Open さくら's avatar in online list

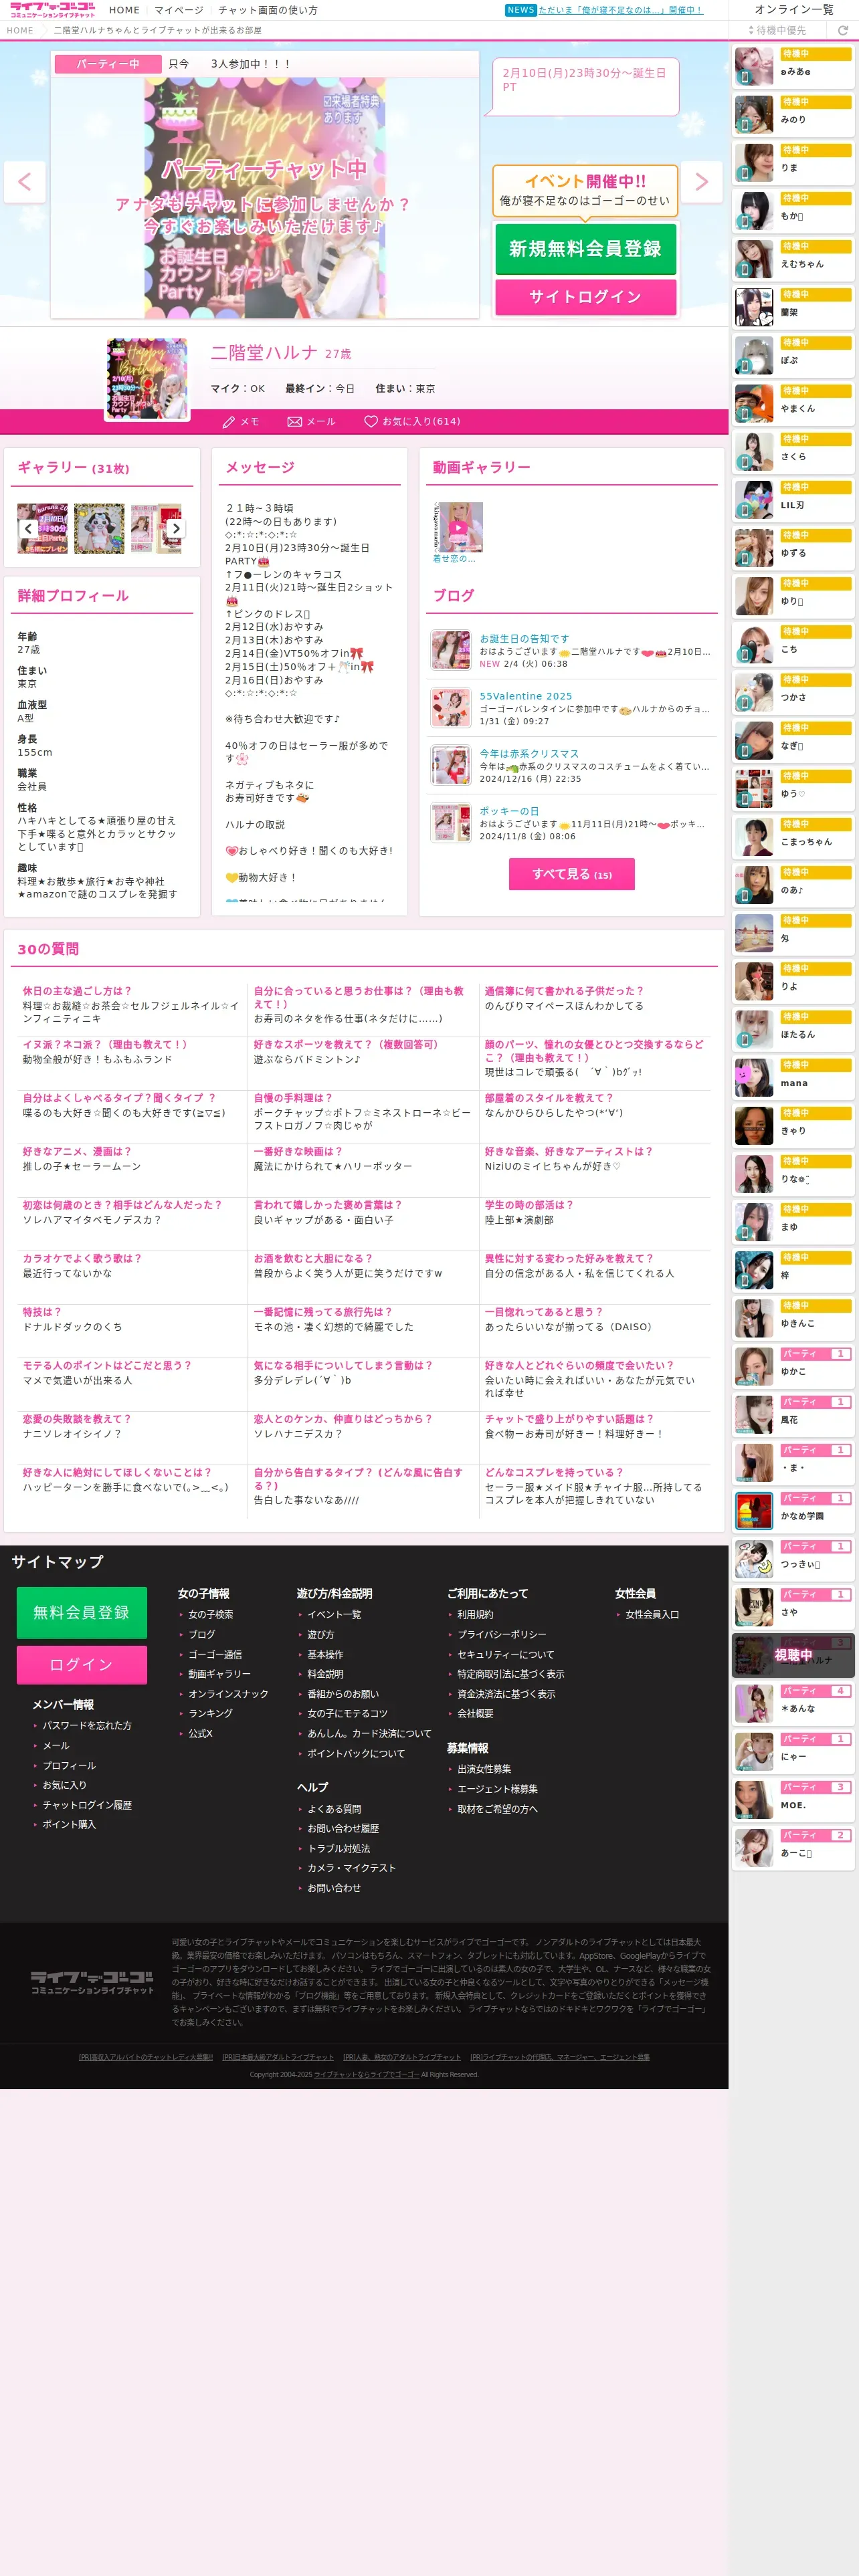754,452
